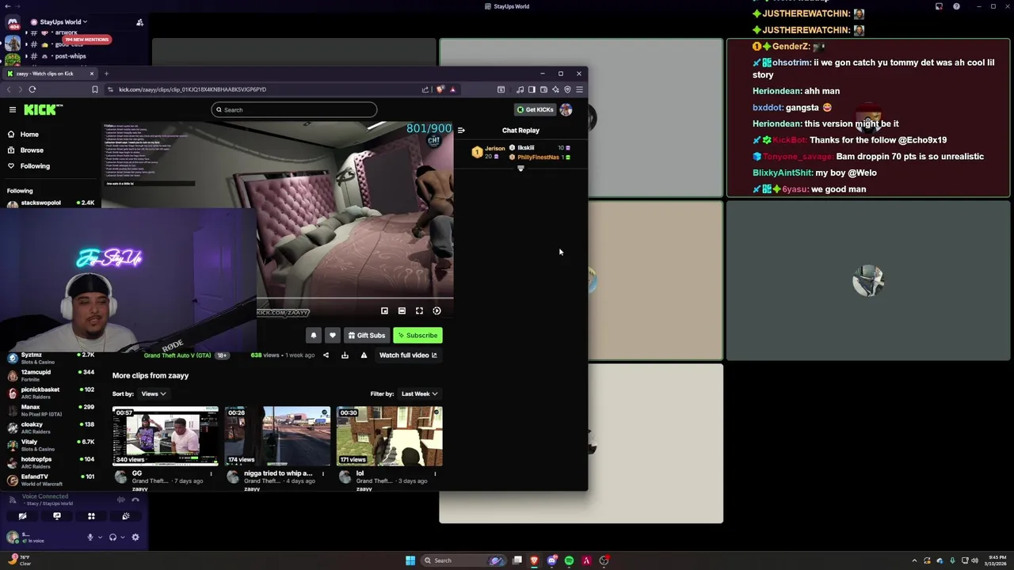Open Discord activities launcher icon
This screenshot has width=1014, height=570.
(x=91, y=516)
